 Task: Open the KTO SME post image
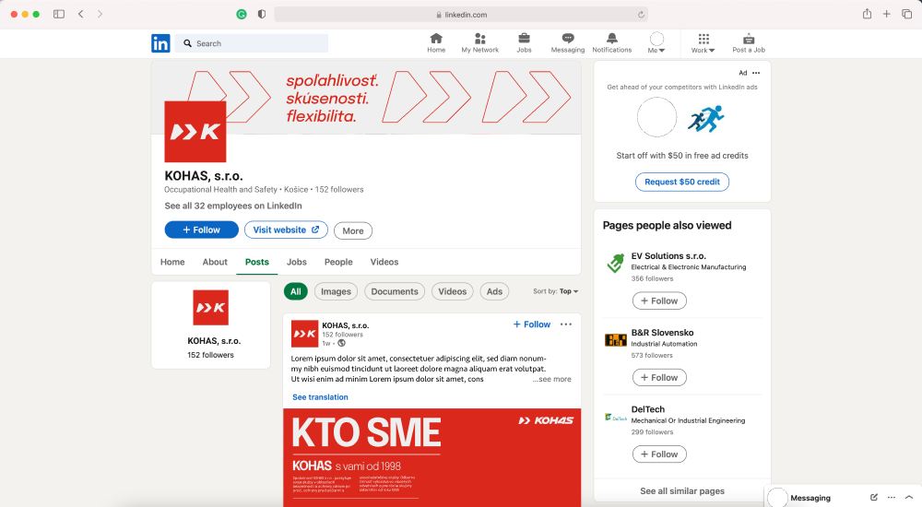tap(432, 457)
